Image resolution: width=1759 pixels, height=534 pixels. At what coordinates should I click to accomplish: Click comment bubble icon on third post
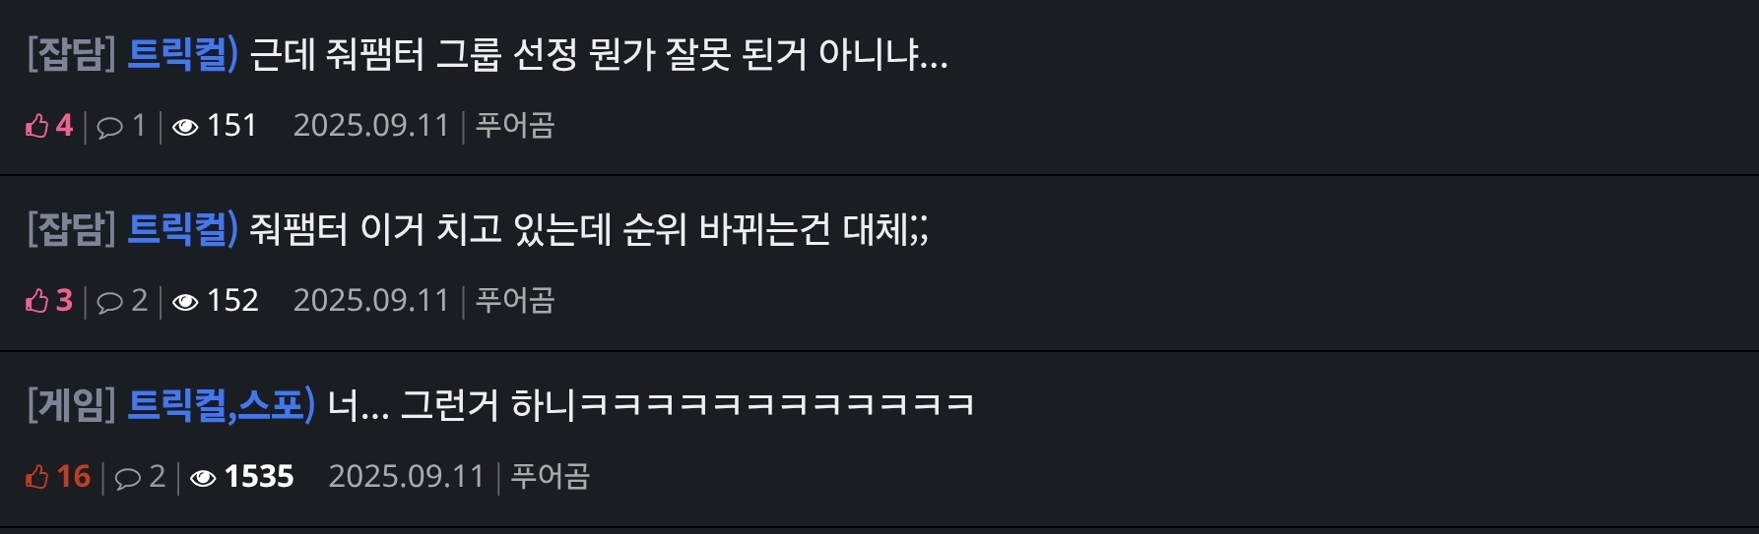[x=128, y=478]
